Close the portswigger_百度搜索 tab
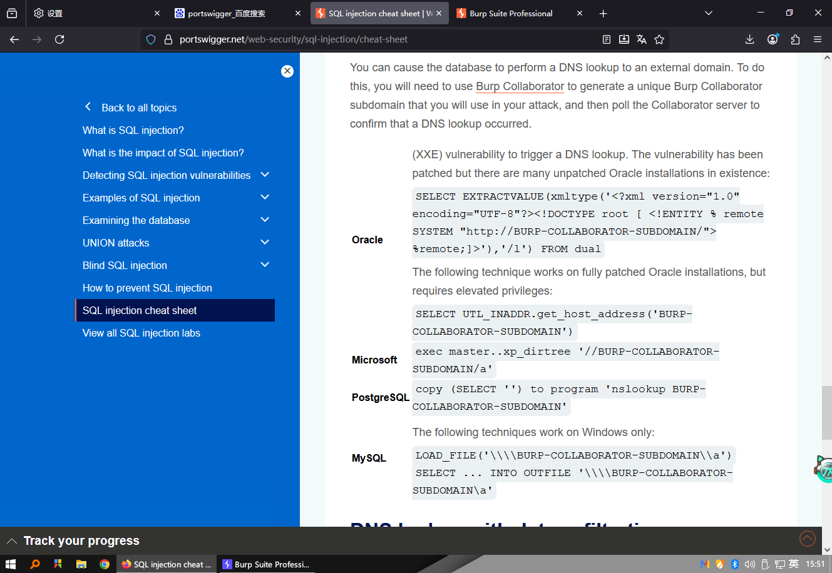The height and width of the screenshot is (573, 832). [x=298, y=13]
